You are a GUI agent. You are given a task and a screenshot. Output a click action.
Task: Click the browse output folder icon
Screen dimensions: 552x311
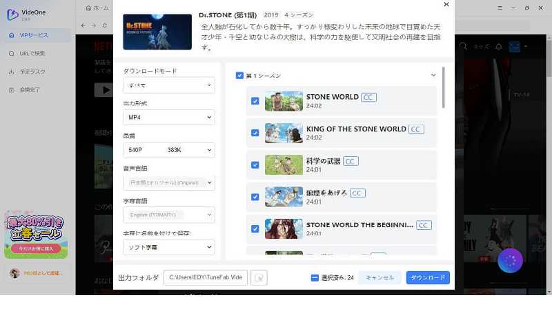(259, 278)
